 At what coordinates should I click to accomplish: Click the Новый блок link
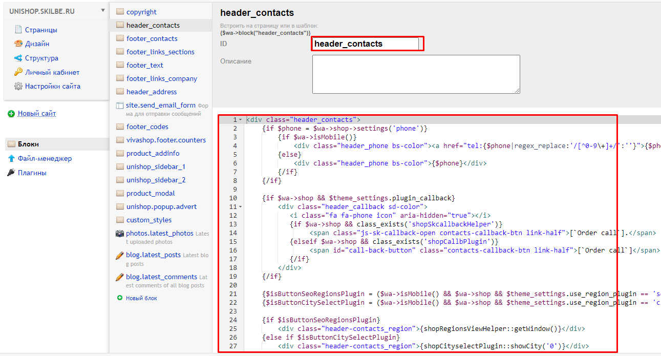(141, 298)
